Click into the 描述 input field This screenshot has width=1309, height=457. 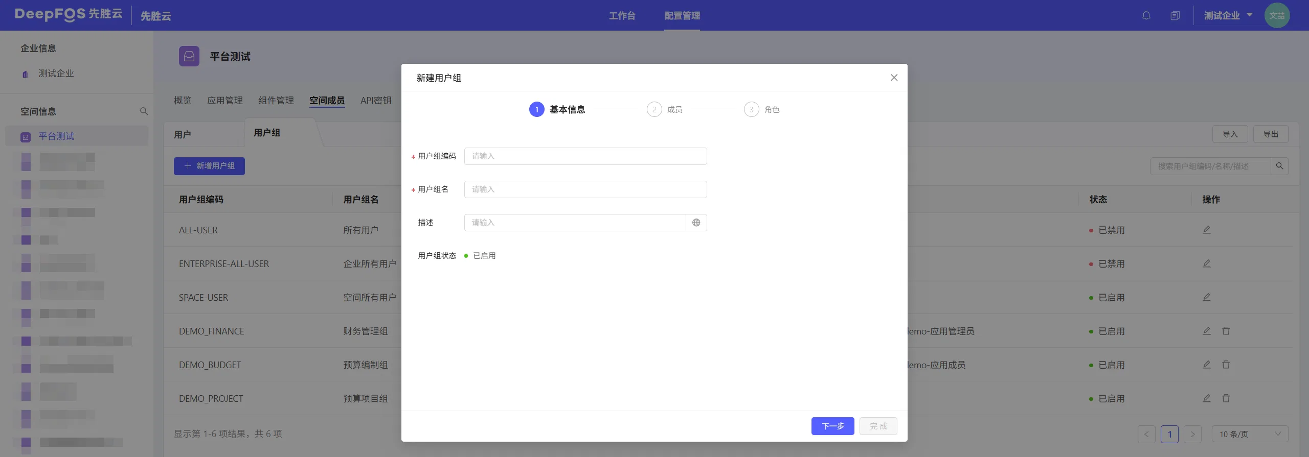point(575,223)
